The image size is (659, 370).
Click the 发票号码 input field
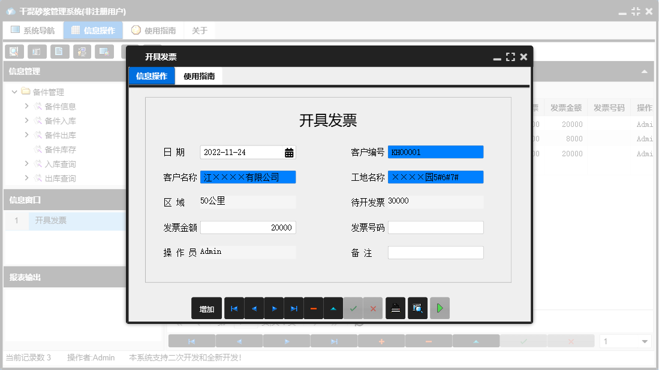(436, 227)
